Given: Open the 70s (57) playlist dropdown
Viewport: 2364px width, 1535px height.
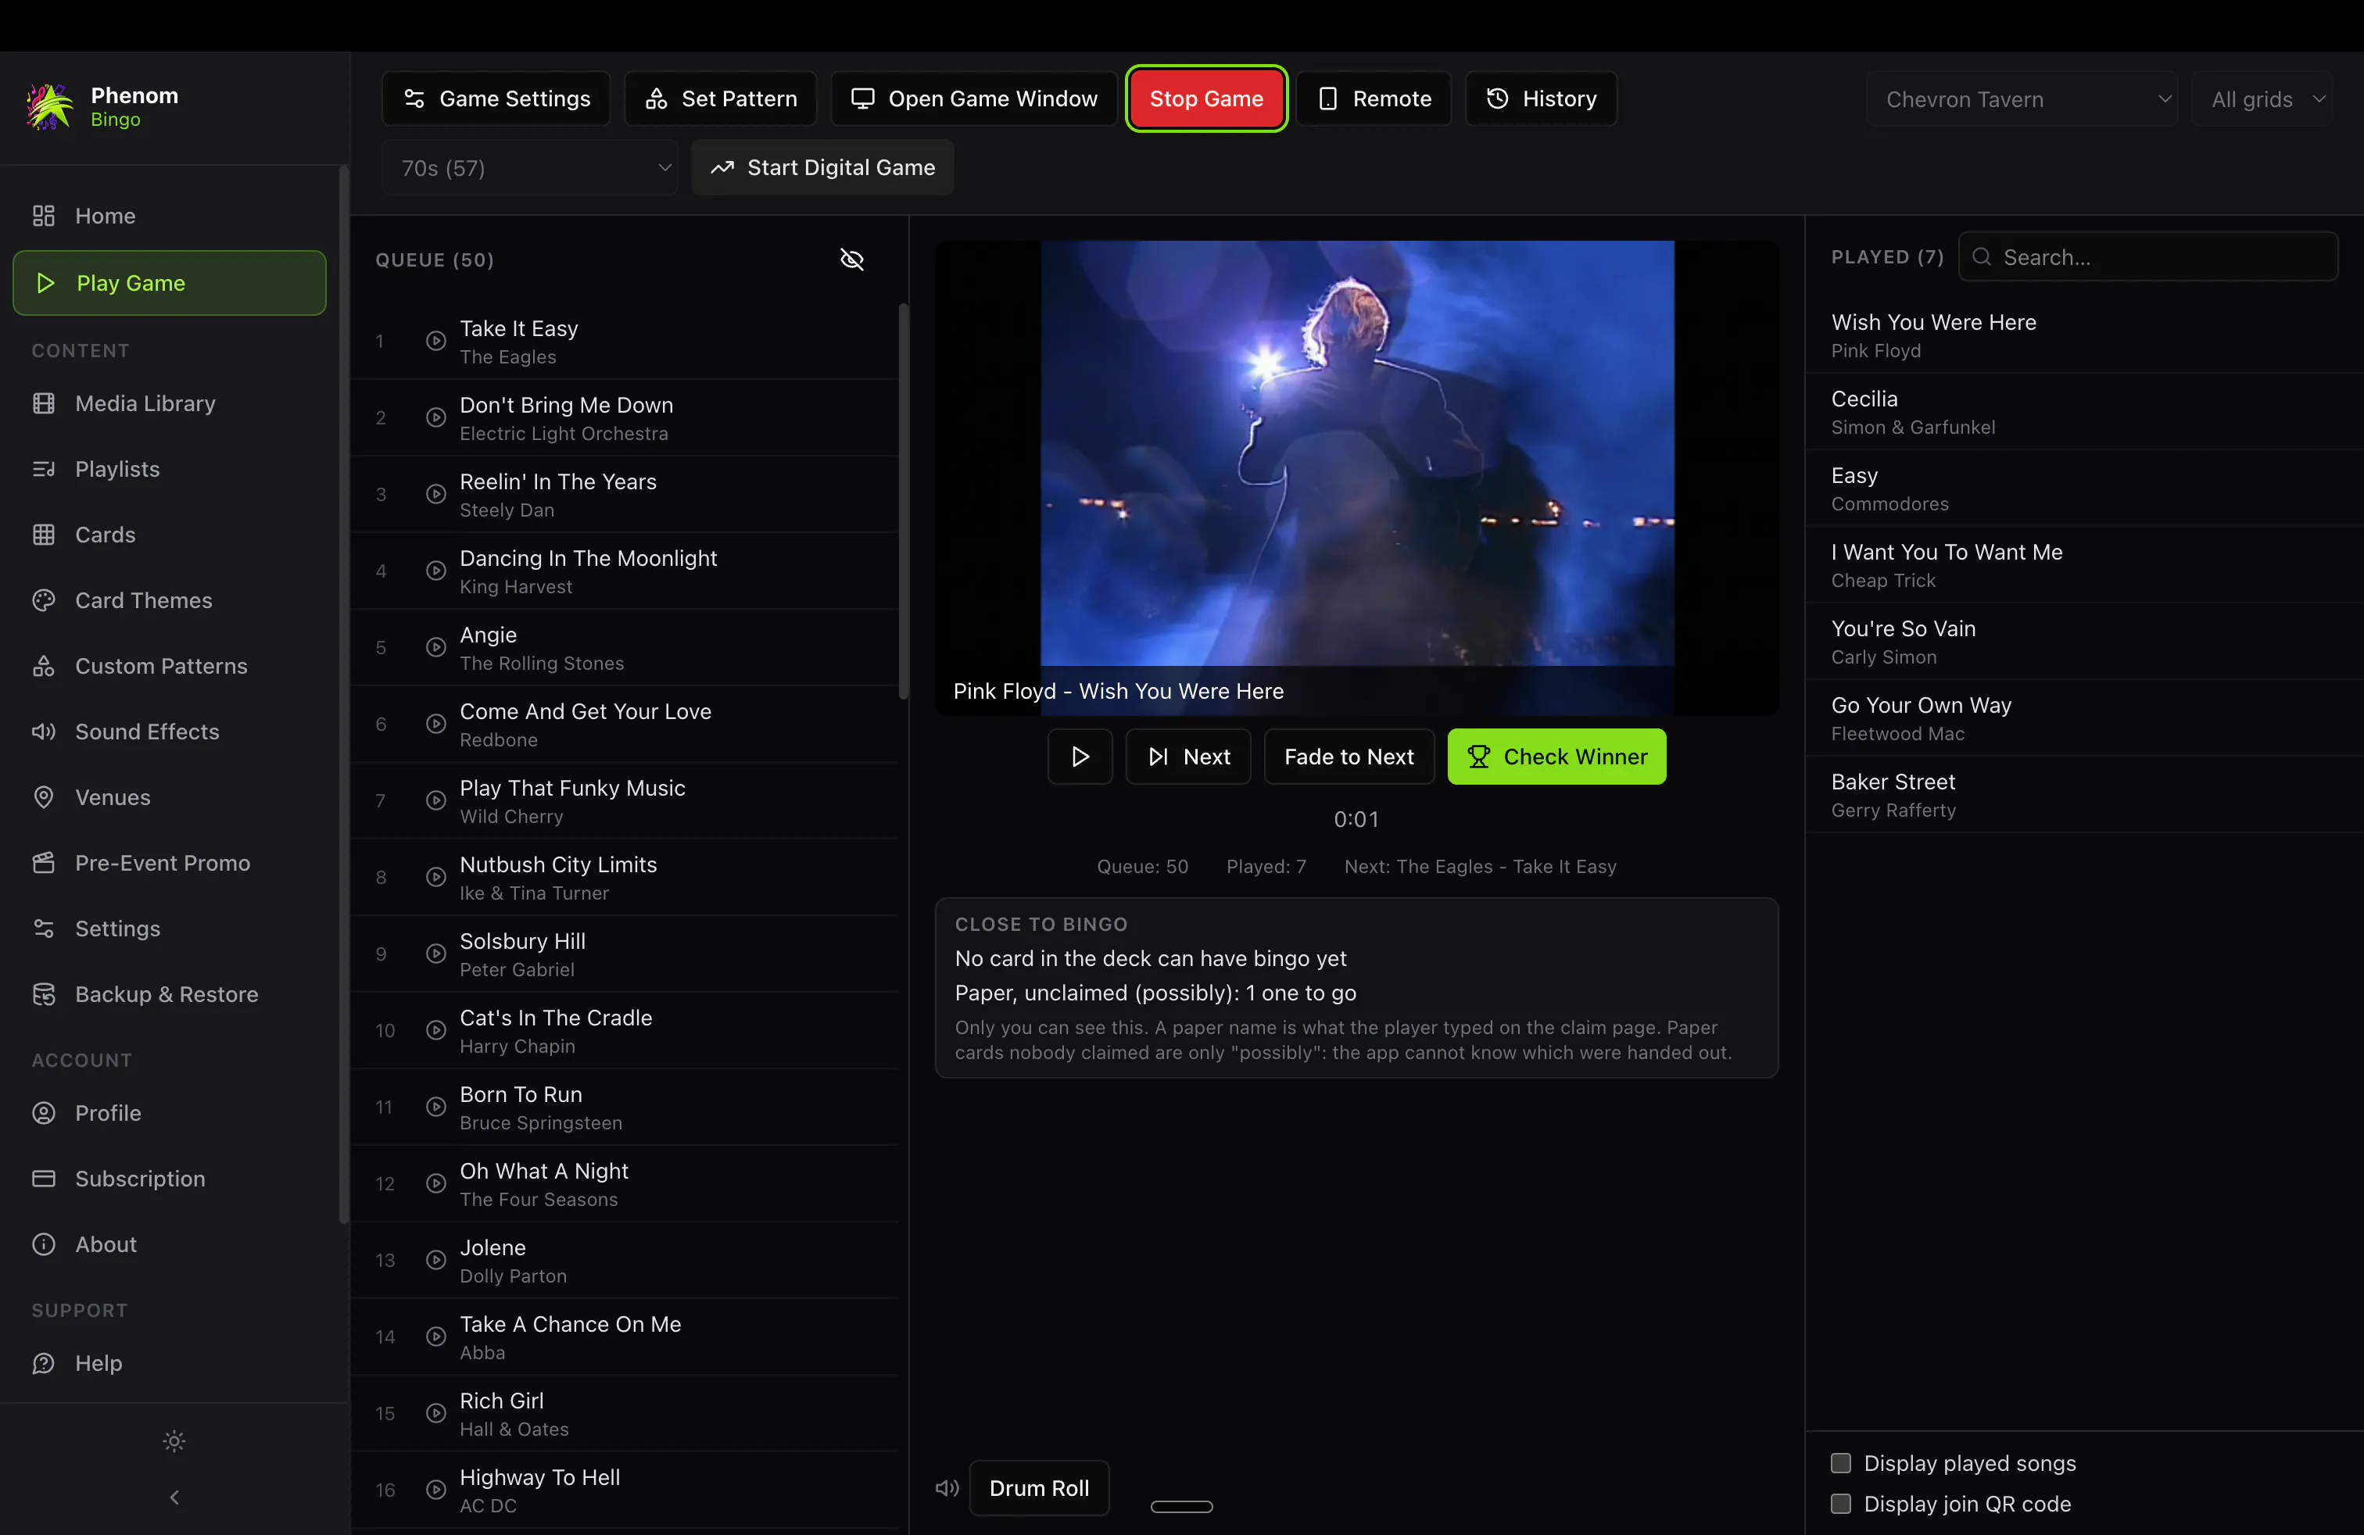Looking at the screenshot, I should pos(529,168).
